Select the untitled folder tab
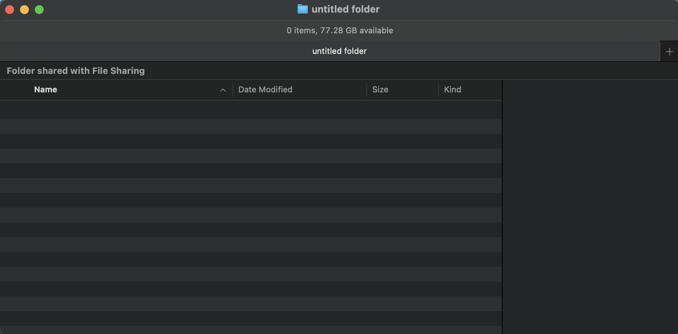Image resolution: width=678 pixels, height=334 pixels. coord(330,51)
